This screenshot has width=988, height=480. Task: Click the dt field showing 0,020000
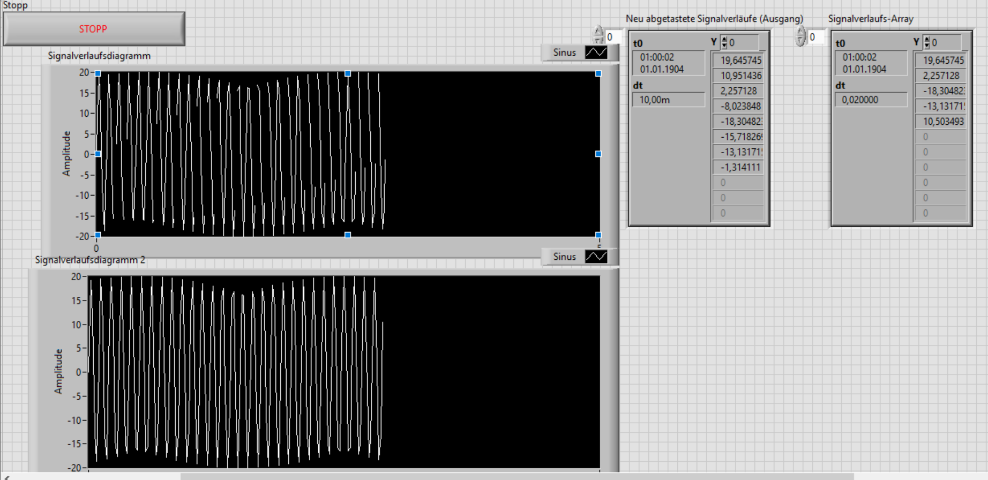click(x=871, y=100)
